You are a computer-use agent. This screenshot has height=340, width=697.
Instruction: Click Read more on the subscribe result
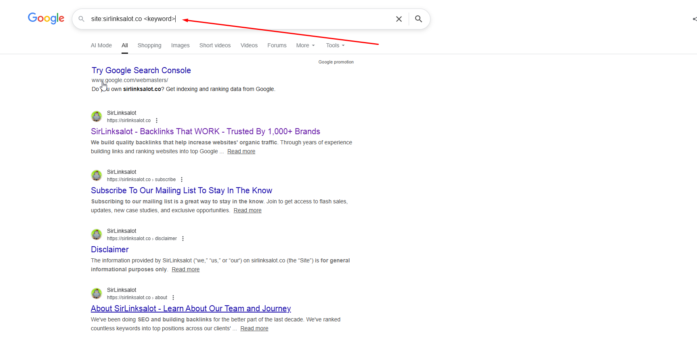pyautogui.click(x=247, y=210)
